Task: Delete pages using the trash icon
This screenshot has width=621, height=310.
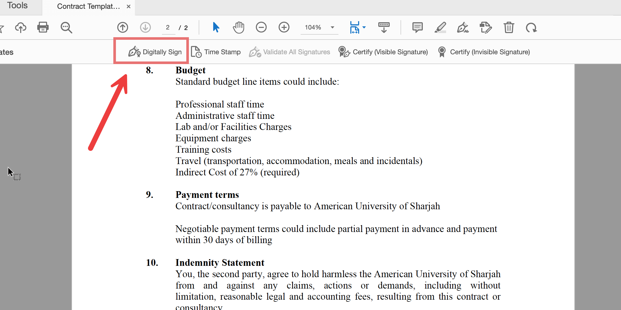Action: click(x=509, y=27)
